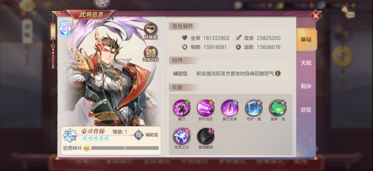This screenshot has width=373, height=171.
Task: Tap the 魏 faction diamond badge
Action: click(x=138, y=135)
